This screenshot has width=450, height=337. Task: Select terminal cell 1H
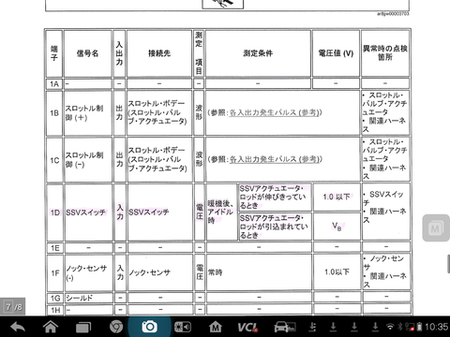point(55,310)
